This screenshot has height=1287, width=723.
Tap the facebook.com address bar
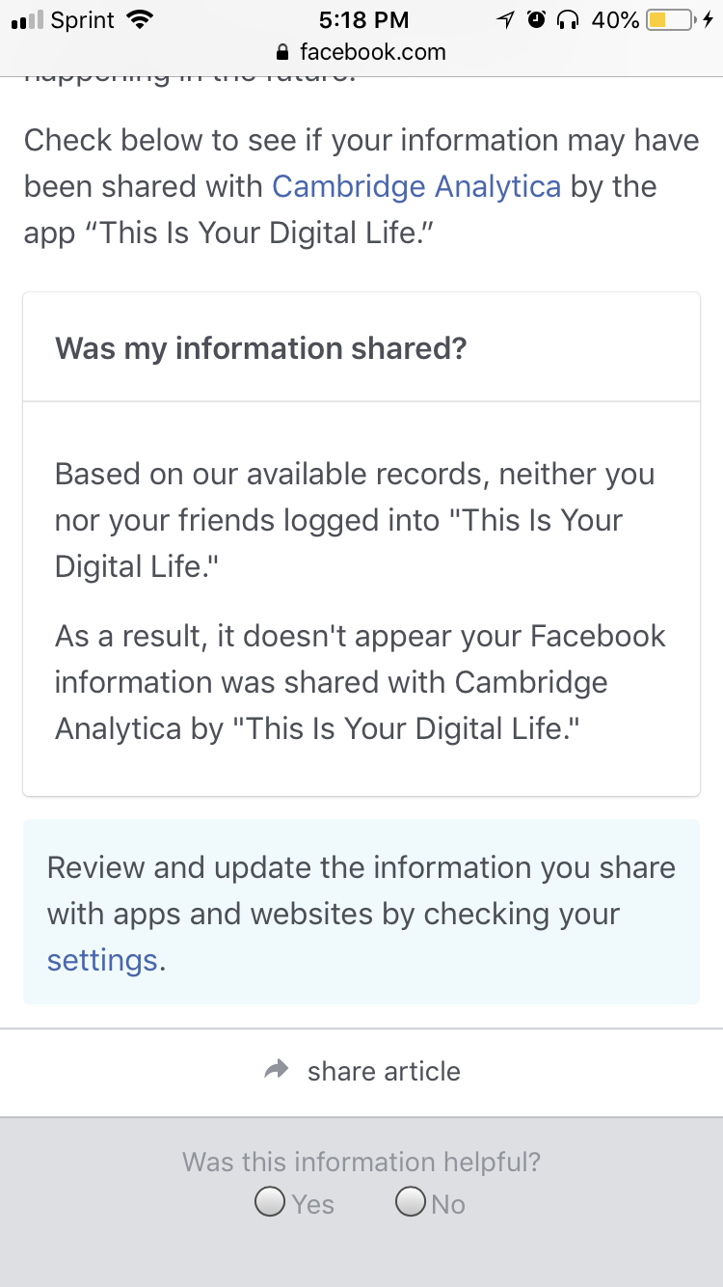pyautogui.click(x=361, y=52)
